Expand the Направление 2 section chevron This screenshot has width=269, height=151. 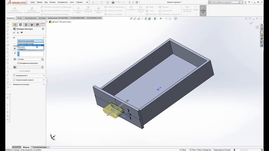coord(44,75)
